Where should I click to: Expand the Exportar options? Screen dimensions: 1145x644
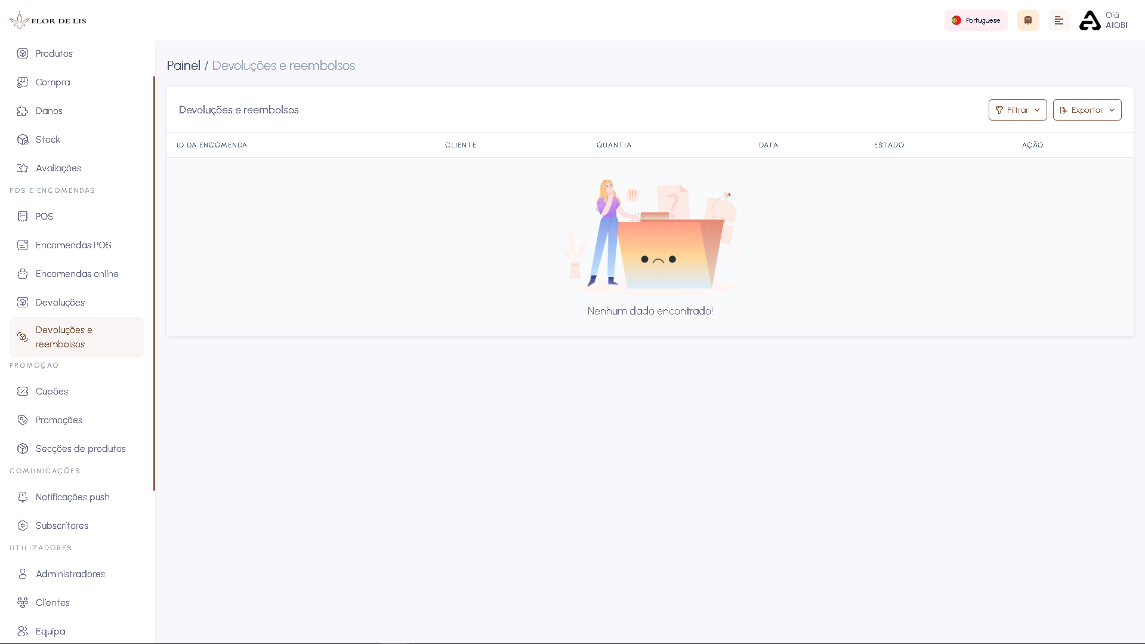tap(1087, 110)
